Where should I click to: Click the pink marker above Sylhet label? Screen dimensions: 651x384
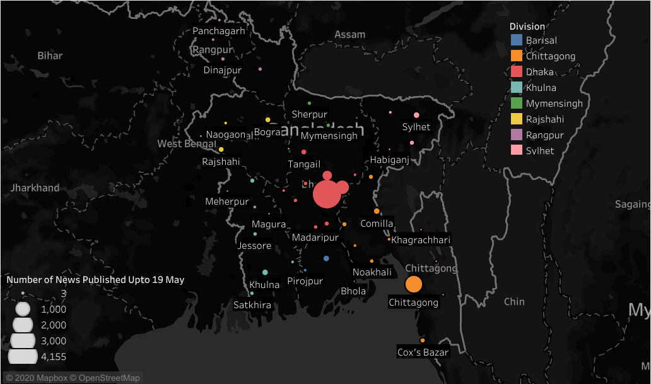(x=416, y=115)
